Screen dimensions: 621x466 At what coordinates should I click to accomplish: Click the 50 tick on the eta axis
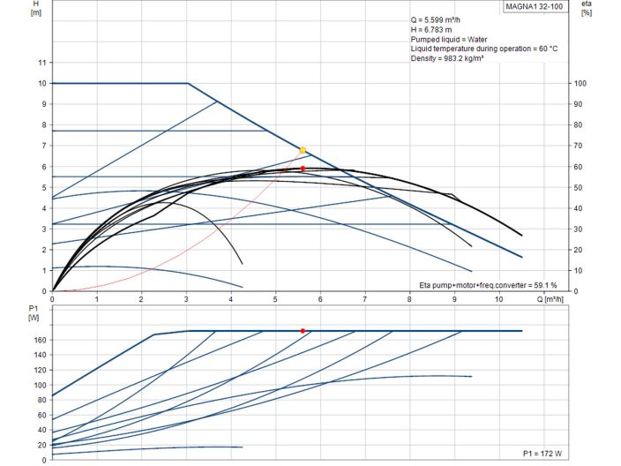tap(578, 187)
